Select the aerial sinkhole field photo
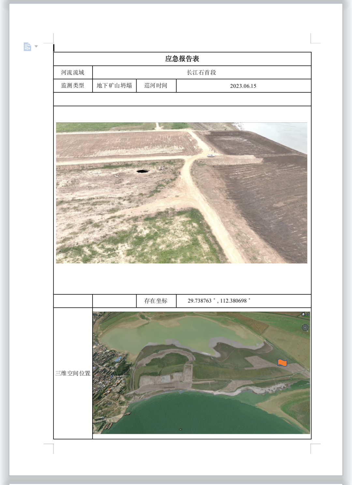 (182, 193)
